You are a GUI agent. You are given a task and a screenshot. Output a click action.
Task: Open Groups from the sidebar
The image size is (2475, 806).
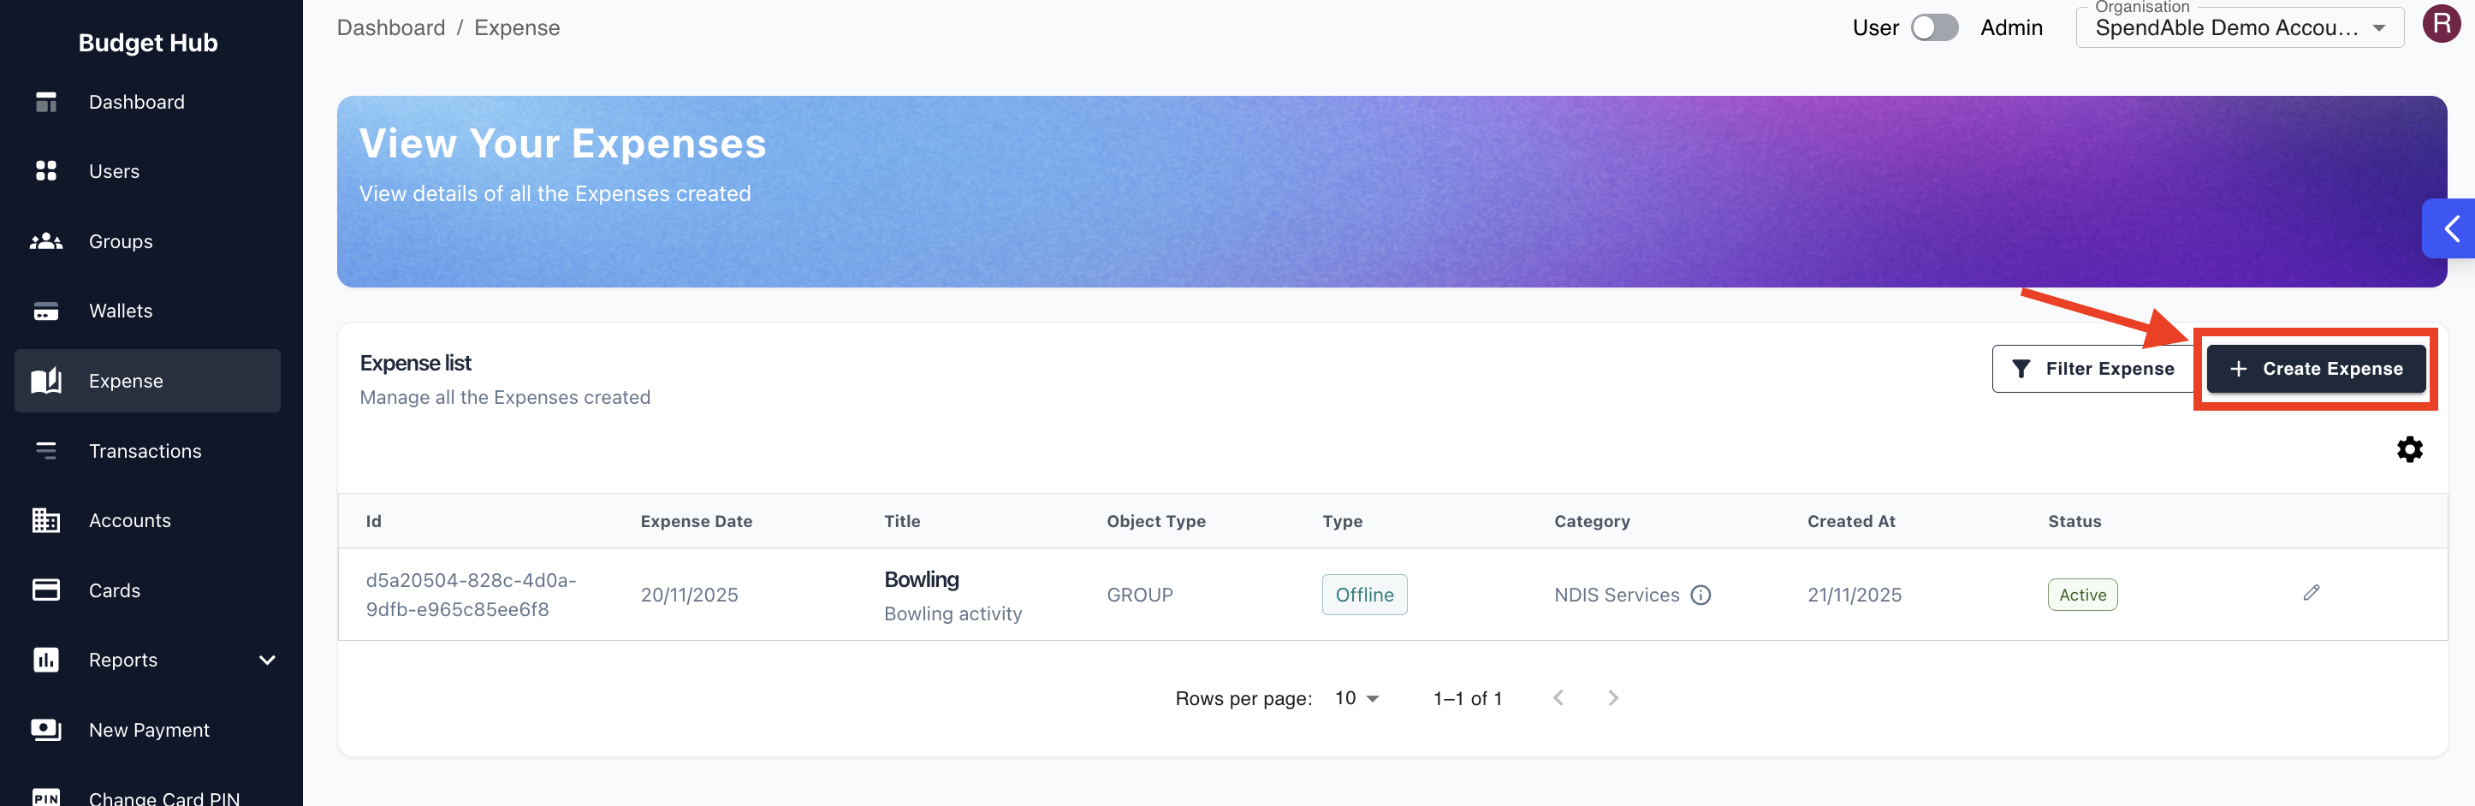coord(120,241)
